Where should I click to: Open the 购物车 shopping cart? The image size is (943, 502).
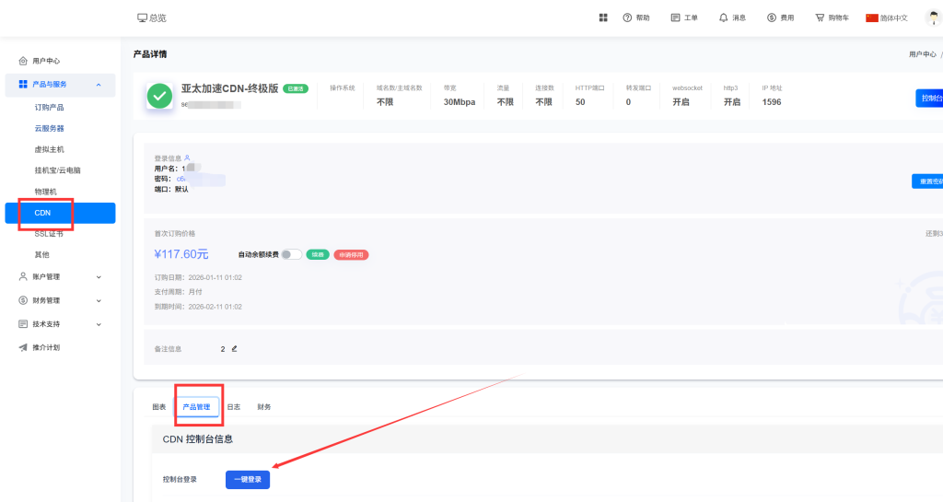[x=832, y=18]
